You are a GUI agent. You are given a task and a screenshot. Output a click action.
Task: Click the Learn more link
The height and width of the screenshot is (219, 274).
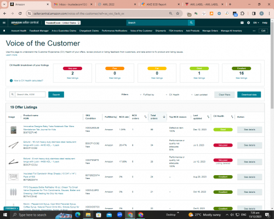click(12, 55)
